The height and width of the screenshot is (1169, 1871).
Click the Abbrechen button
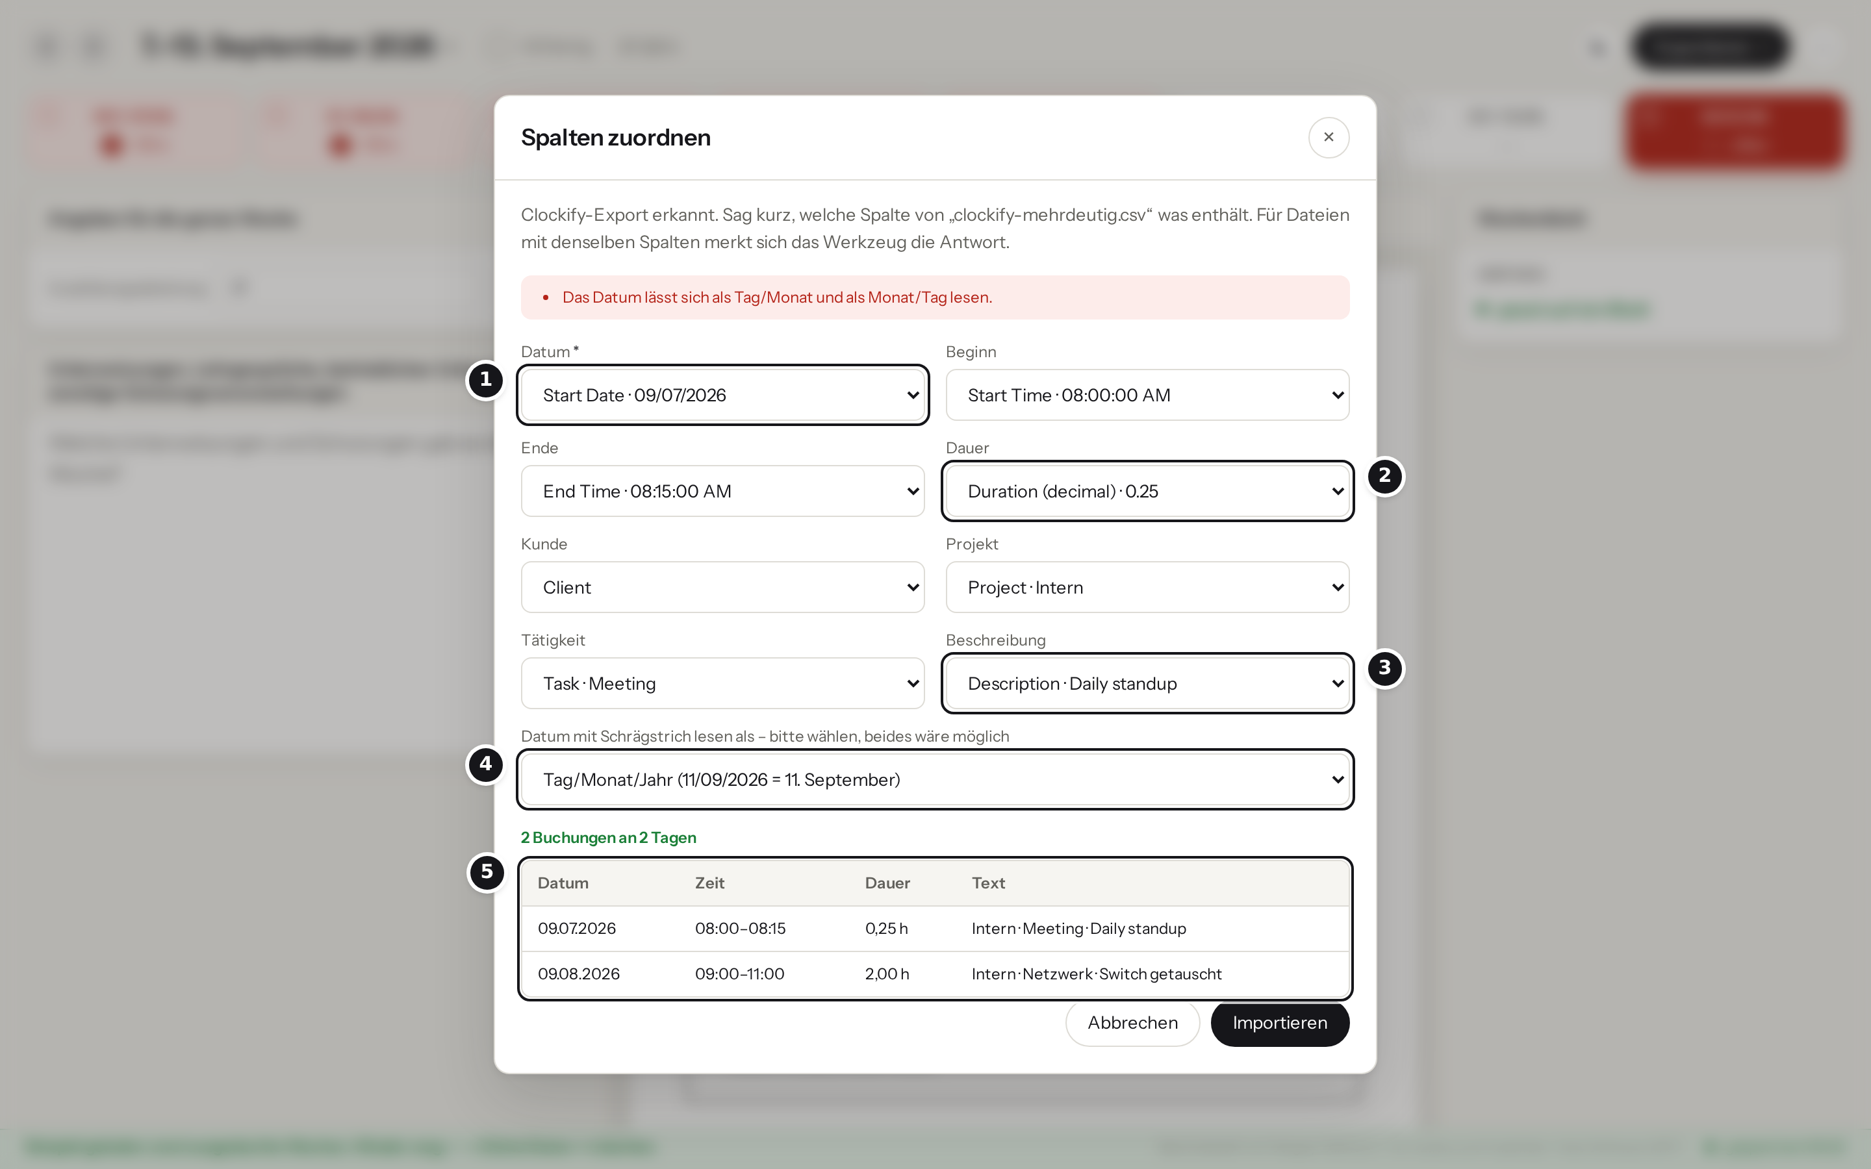pos(1132,1023)
